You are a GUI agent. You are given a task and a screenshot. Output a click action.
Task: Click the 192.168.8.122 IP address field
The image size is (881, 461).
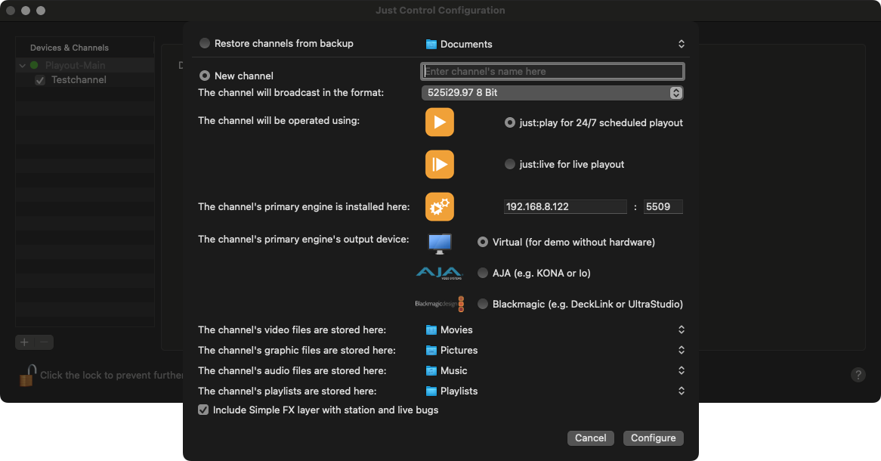coord(565,206)
